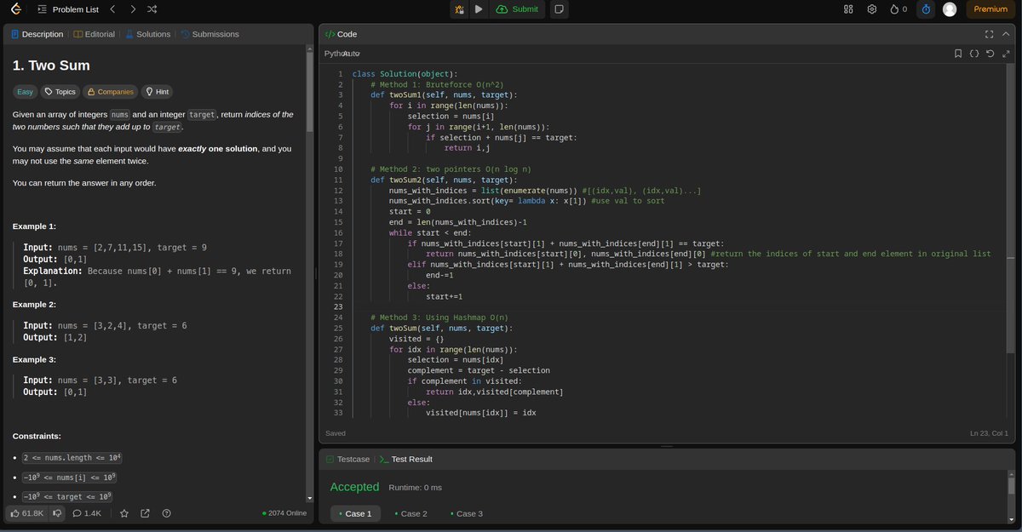
Task: Click the debug bug icon
Action: pyautogui.click(x=460, y=9)
